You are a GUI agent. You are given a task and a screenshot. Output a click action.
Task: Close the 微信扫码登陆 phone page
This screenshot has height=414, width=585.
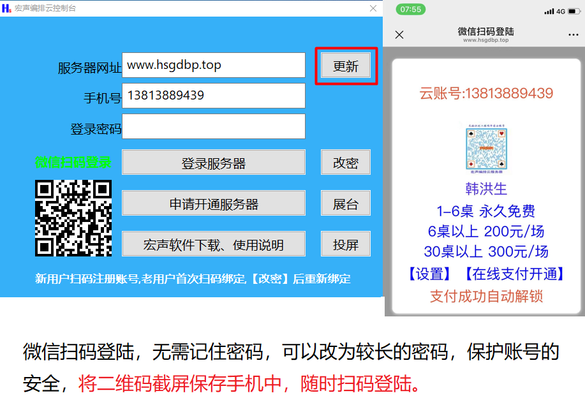399,34
